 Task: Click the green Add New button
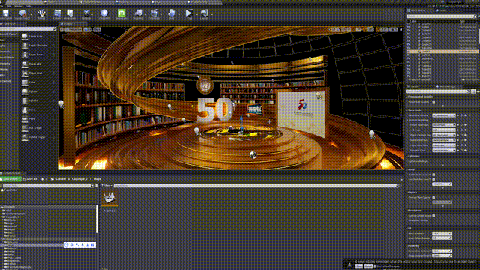10,179
